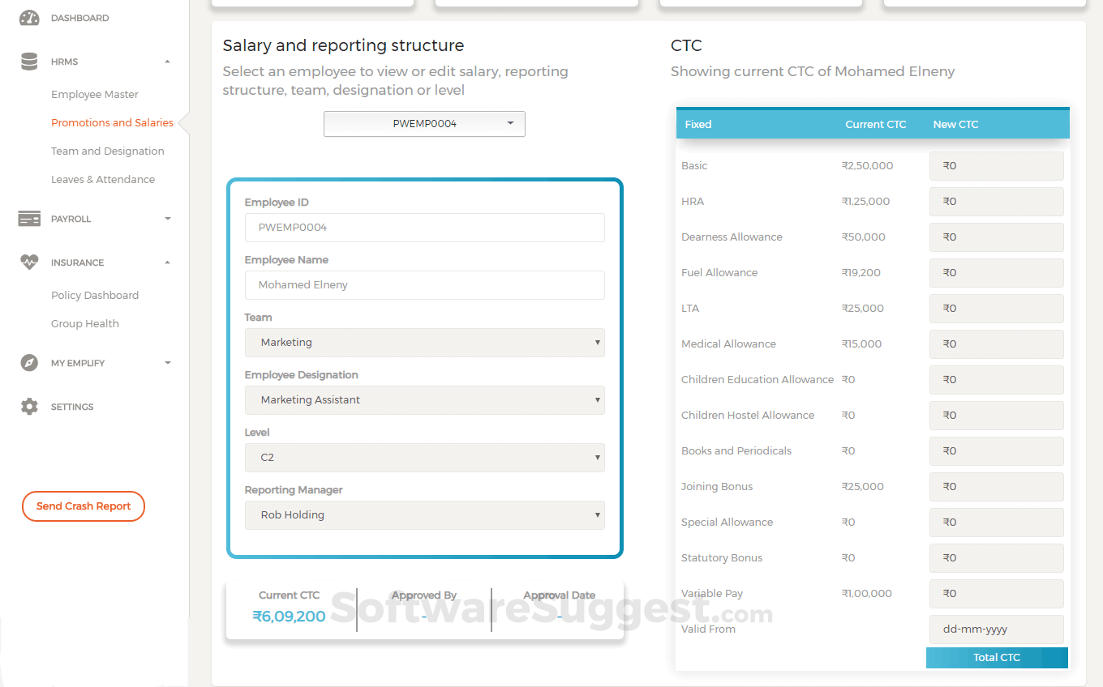
Task: Open the Employee Designation dropdown
Action: [424, 399]
